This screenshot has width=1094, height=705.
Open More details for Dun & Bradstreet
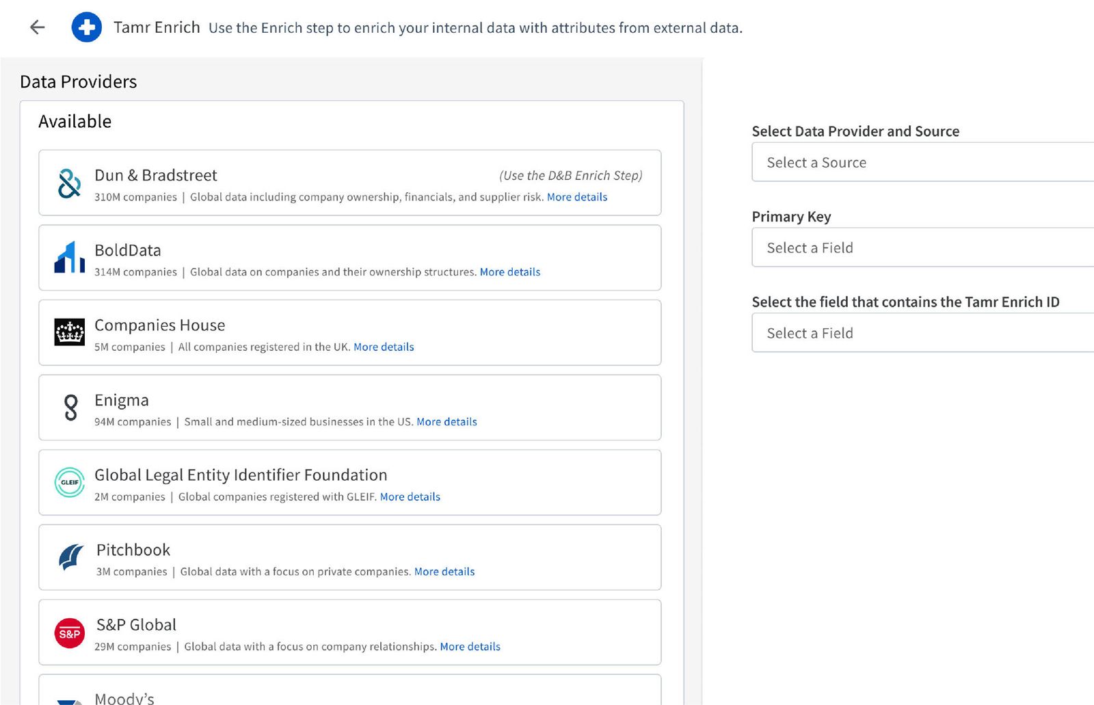coord(578,197)
